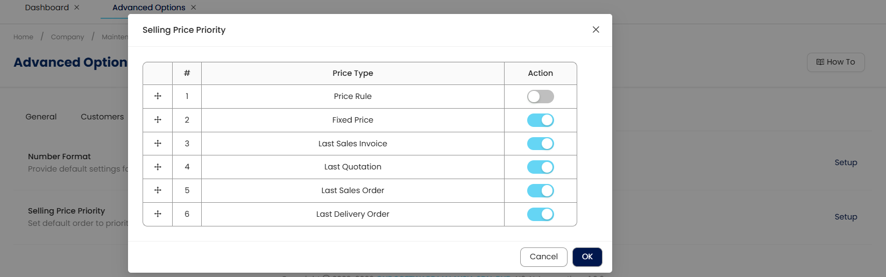Cancel the Selling Price Priority changes
Viewport: 886px width, 277px height.
[x=543, y=257]
